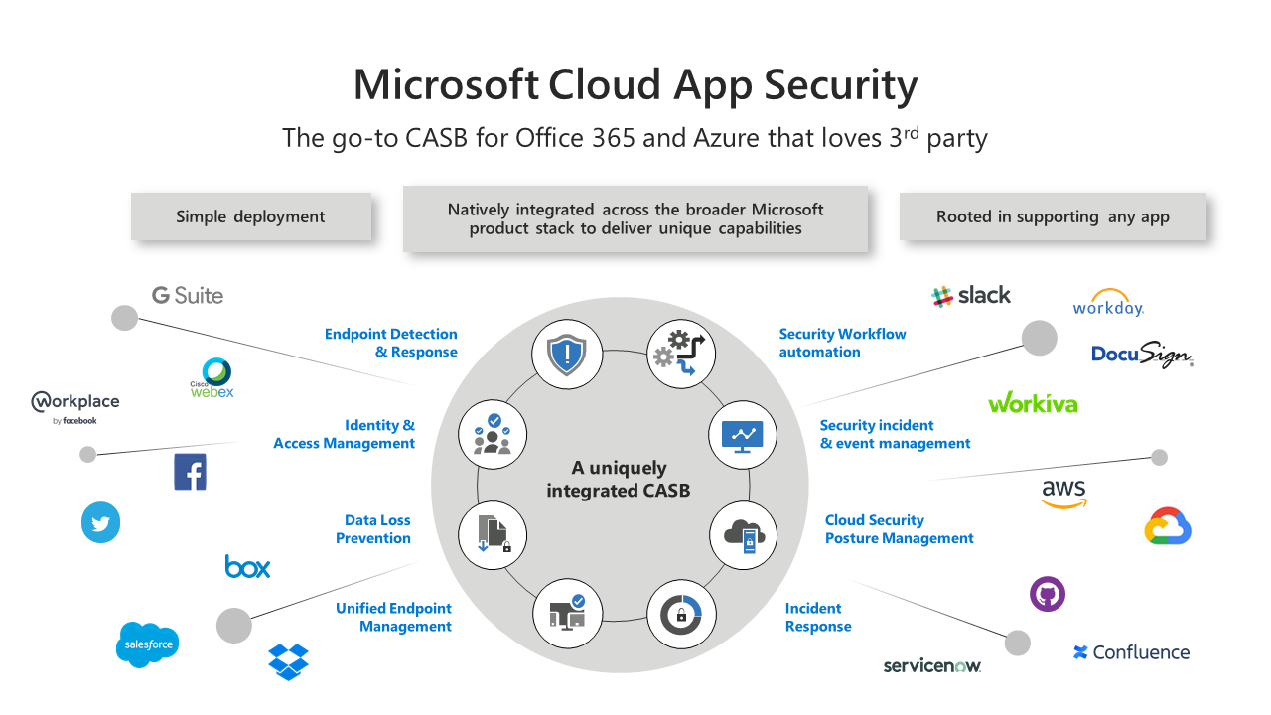Viewport: 1271px width, 715px height.
Task: Select the AWS logo
Action: click(1064, 491)
